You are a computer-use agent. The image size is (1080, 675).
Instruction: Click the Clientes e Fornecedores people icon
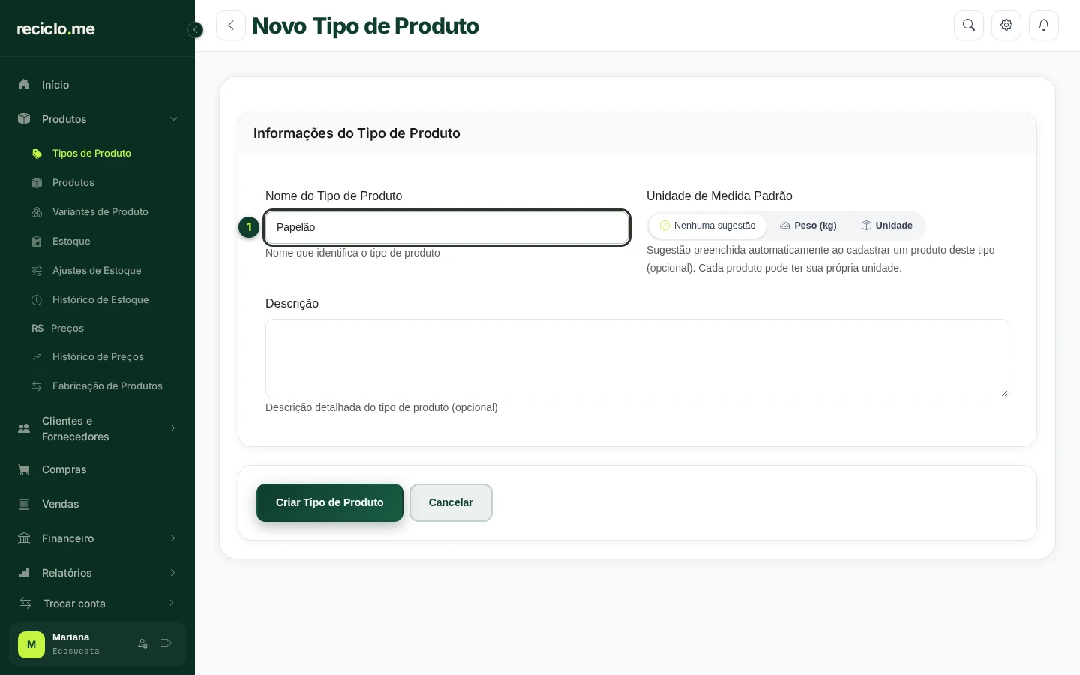[24, 428]
